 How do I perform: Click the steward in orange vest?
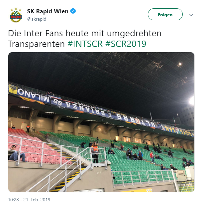click(x=95, y=152)
